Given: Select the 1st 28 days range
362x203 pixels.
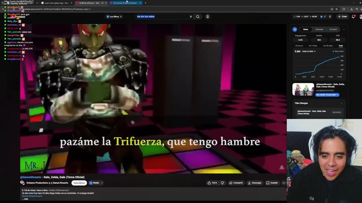Looking at the screenshot, I should pos(328,46).
